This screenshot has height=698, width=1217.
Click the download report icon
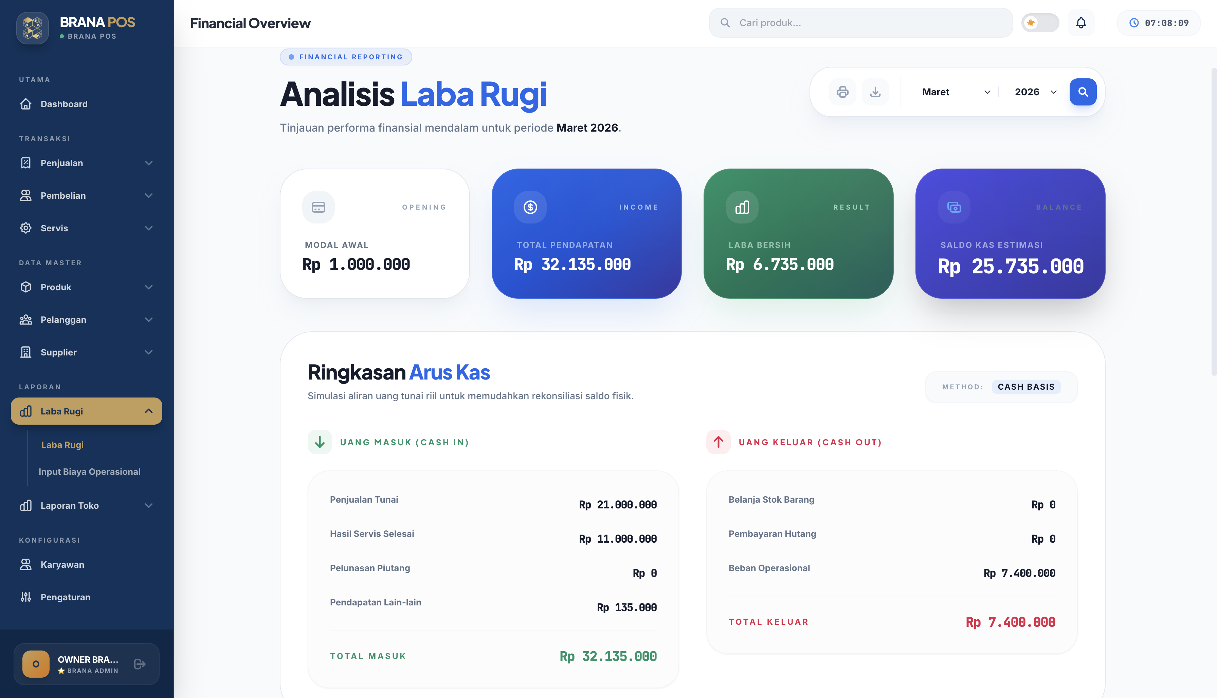pyautogui.click(x=875, y=92)
